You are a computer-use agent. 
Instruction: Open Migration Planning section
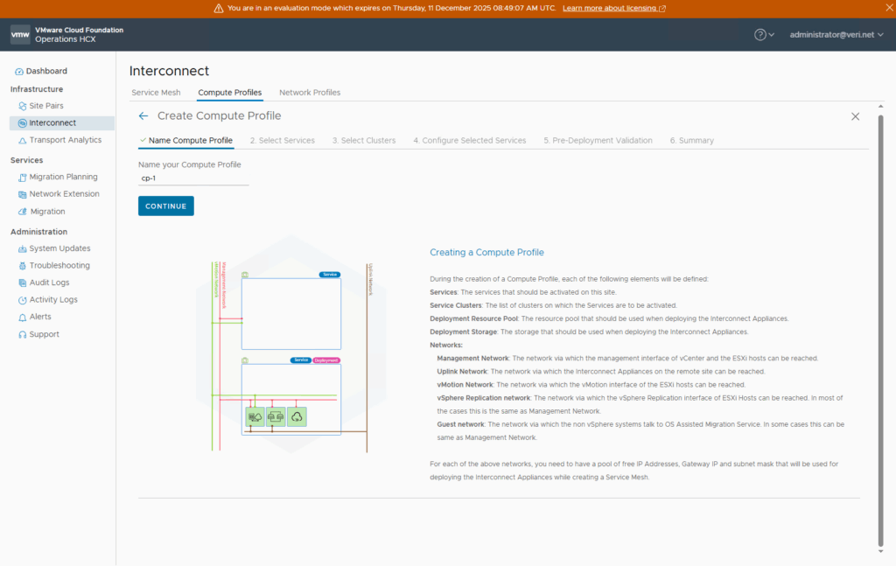point(63,177)
